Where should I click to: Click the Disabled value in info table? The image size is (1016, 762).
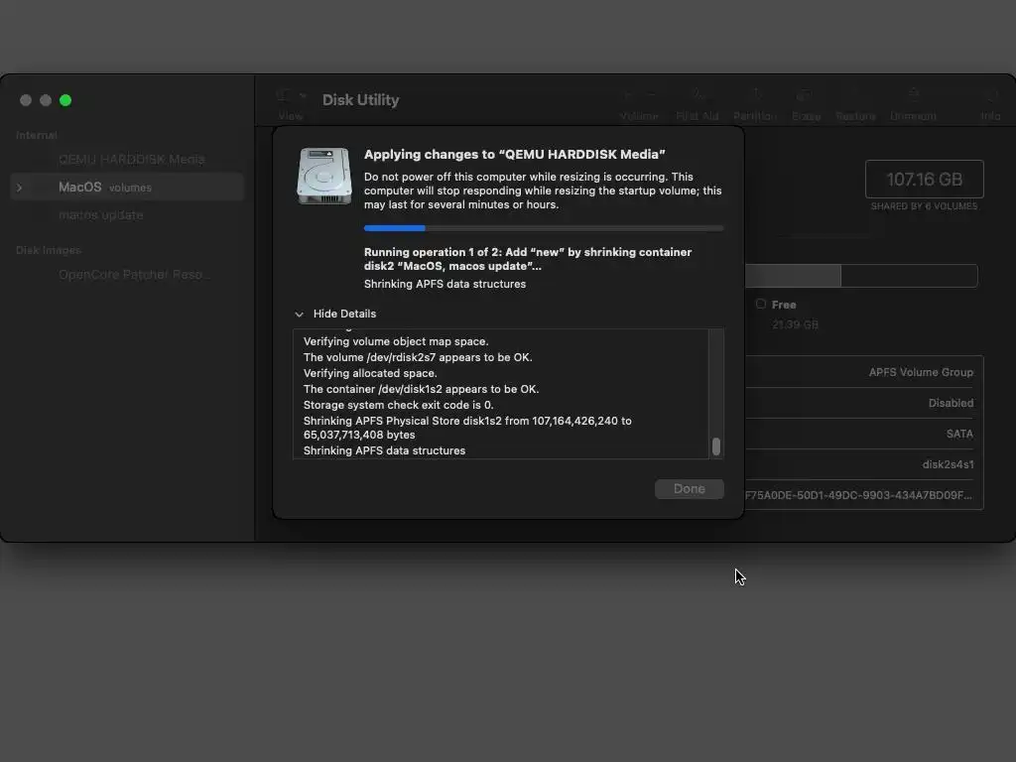951,403
